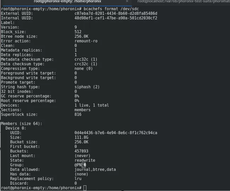Click the Members (size 64) heading
230x191 pixels.
coord(22,123)
